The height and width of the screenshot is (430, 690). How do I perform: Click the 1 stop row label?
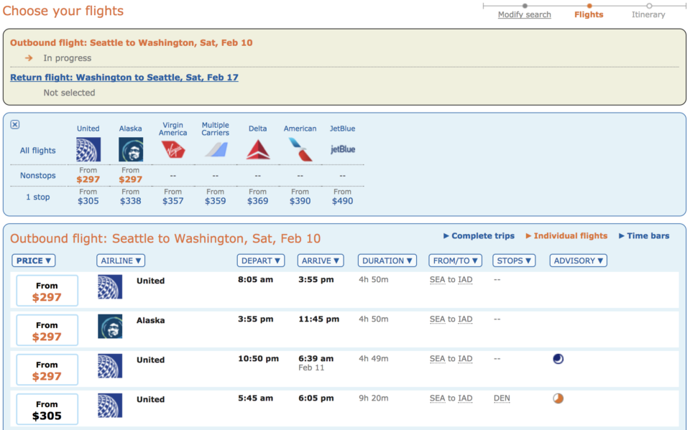click(38, 197)
